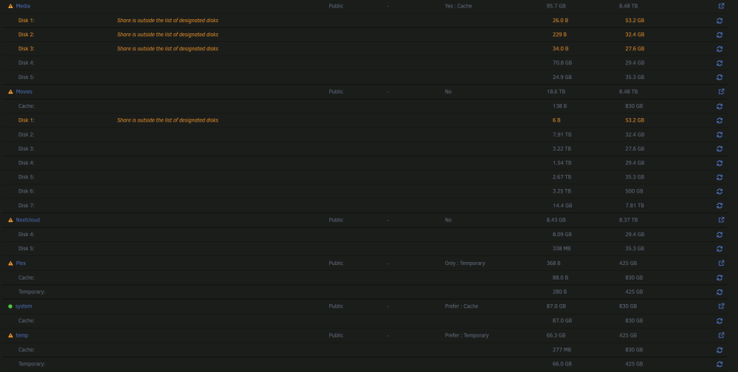Open the Nextcloud share link
Viewport: 738px width, 372px height.
28,220
